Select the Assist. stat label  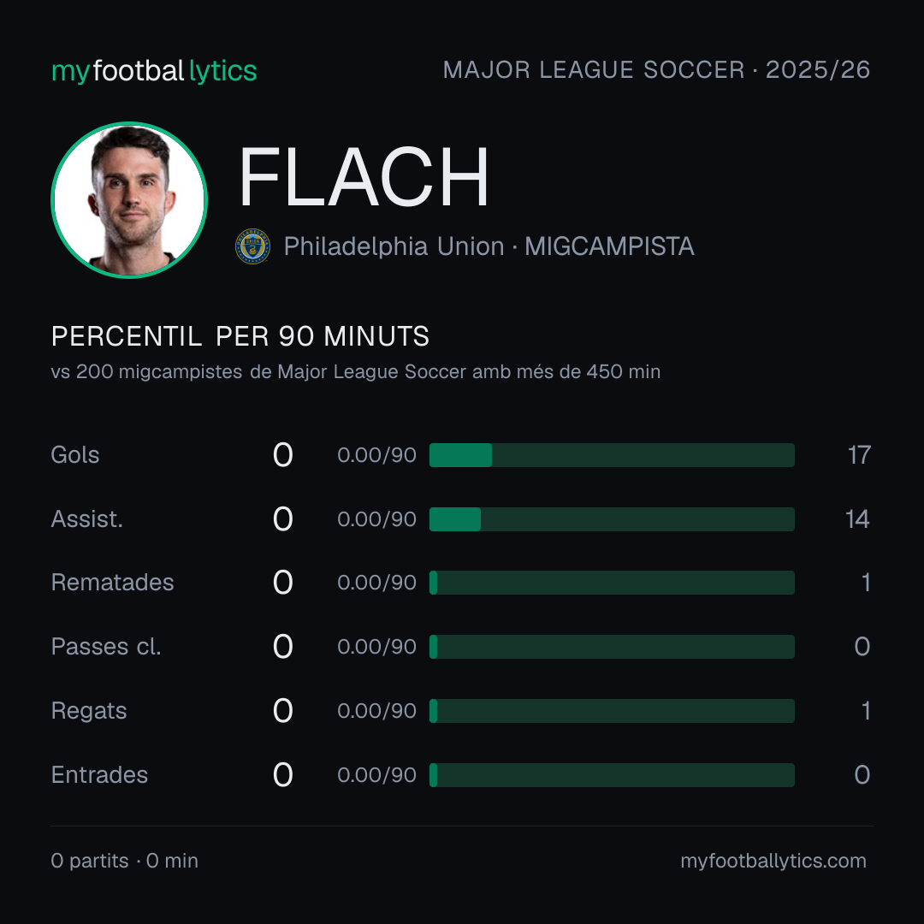click(87, 519)
